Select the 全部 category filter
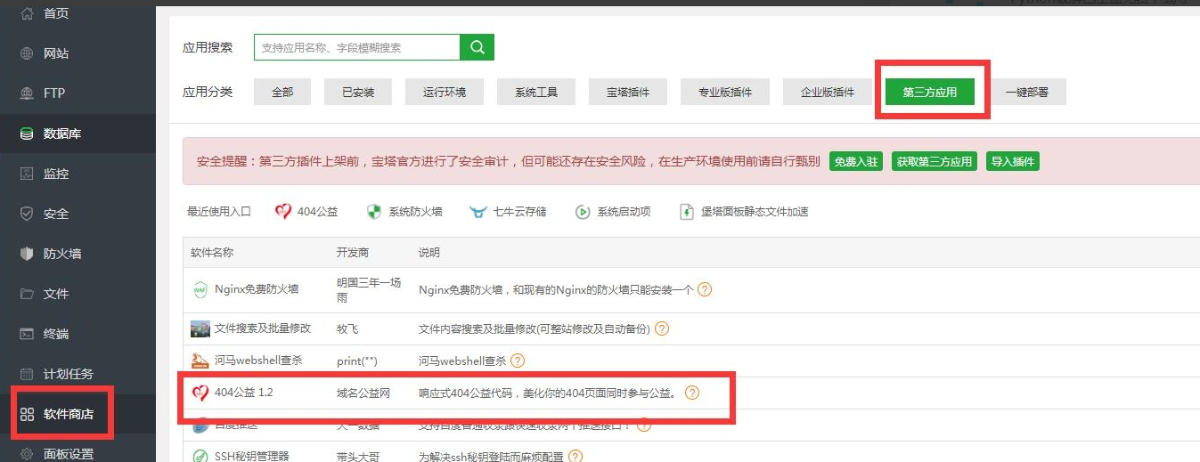This screenshot has height=462, width=1200. pos(282,92)
